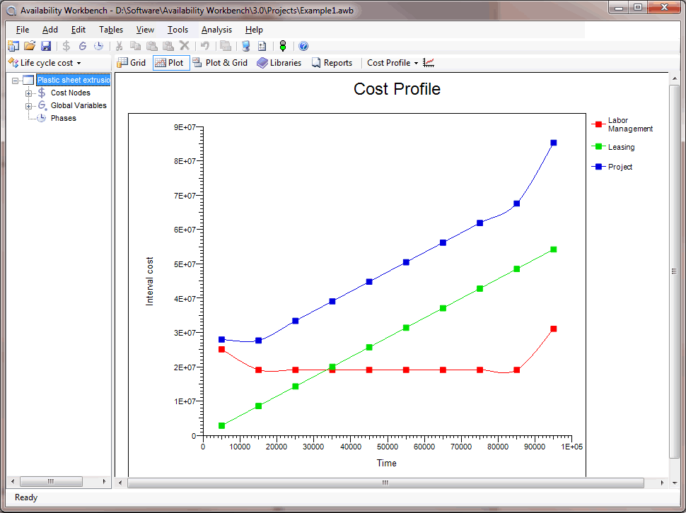The width and height of the screenshot is (686, 513).
Task: Click the green status indicator icon
Action: click(283, 45)
